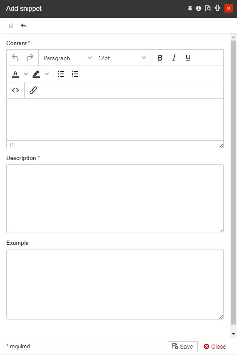This screenshot has width=237, height=355.
Task: Pin the Add snippet panel
Action: point(190,8)
